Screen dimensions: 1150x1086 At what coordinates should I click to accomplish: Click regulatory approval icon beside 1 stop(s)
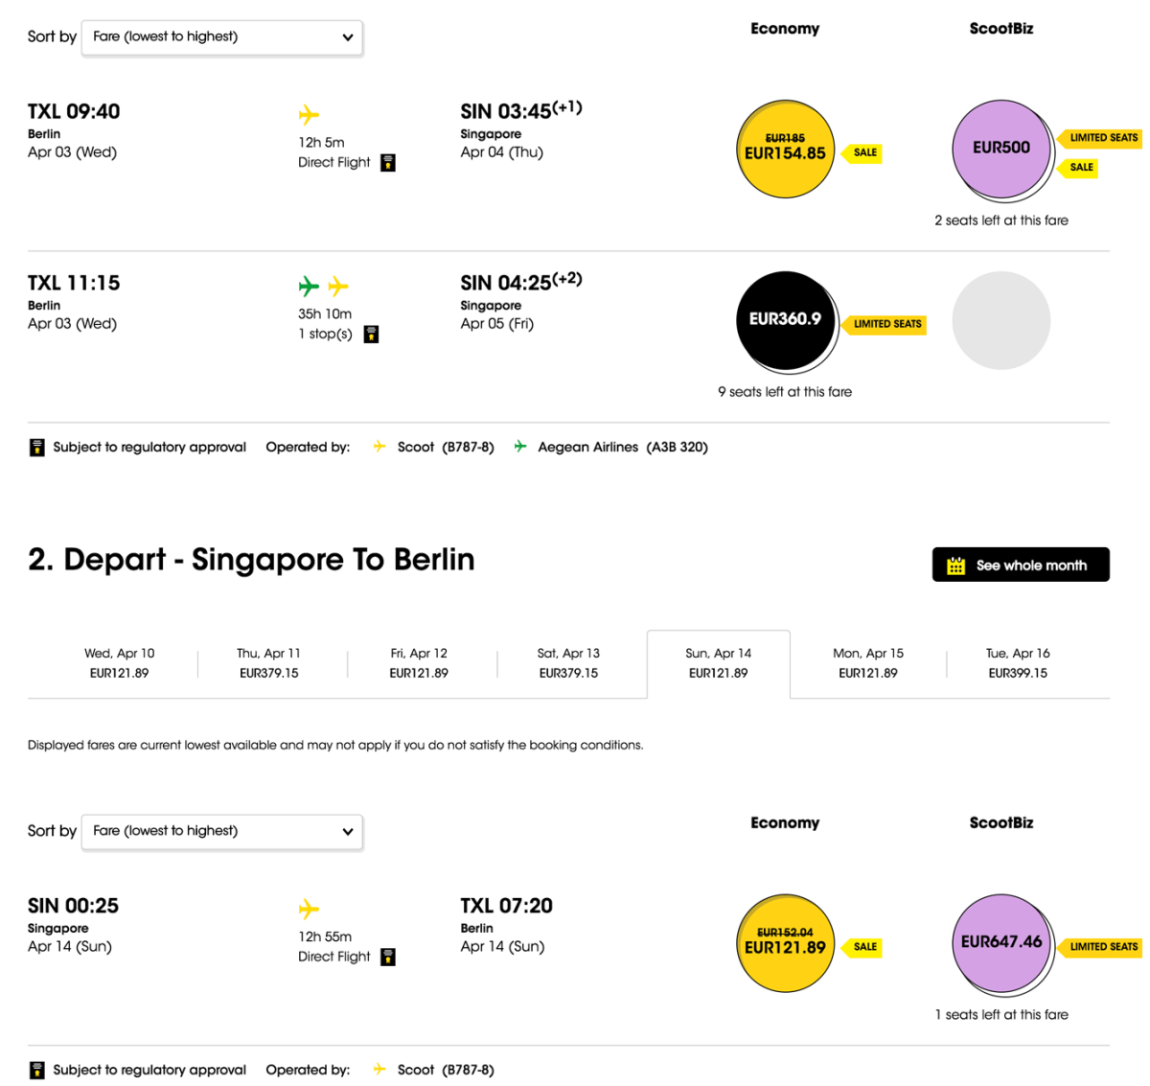(372, 335)
